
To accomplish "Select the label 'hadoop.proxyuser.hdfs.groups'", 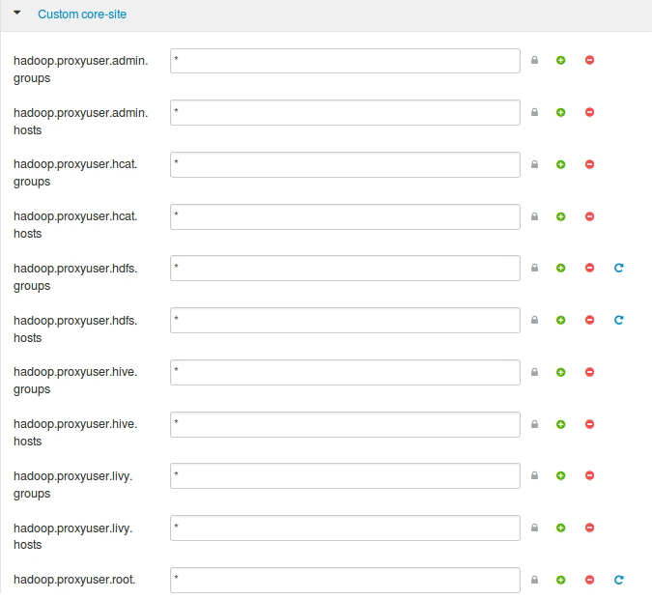I will pos(75,277).
